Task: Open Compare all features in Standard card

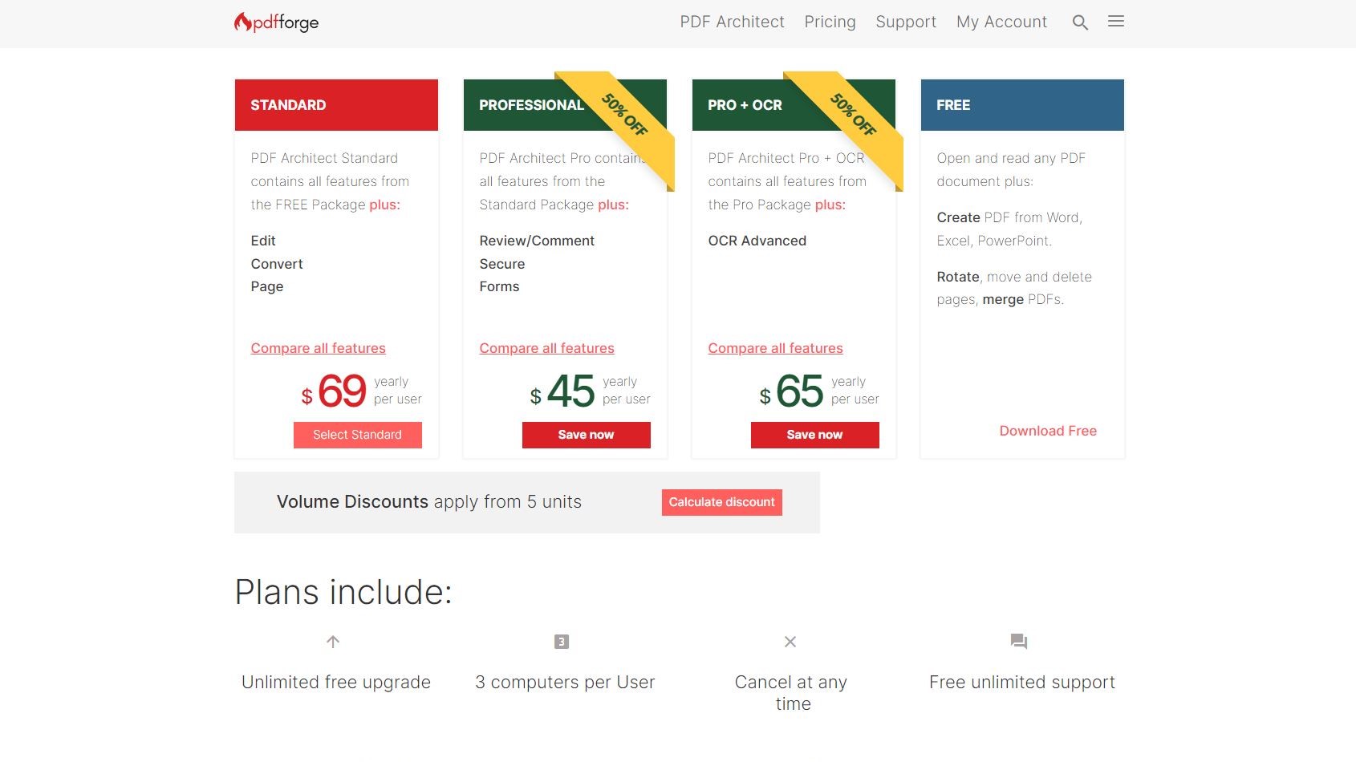Action: [x=319, y=348]
